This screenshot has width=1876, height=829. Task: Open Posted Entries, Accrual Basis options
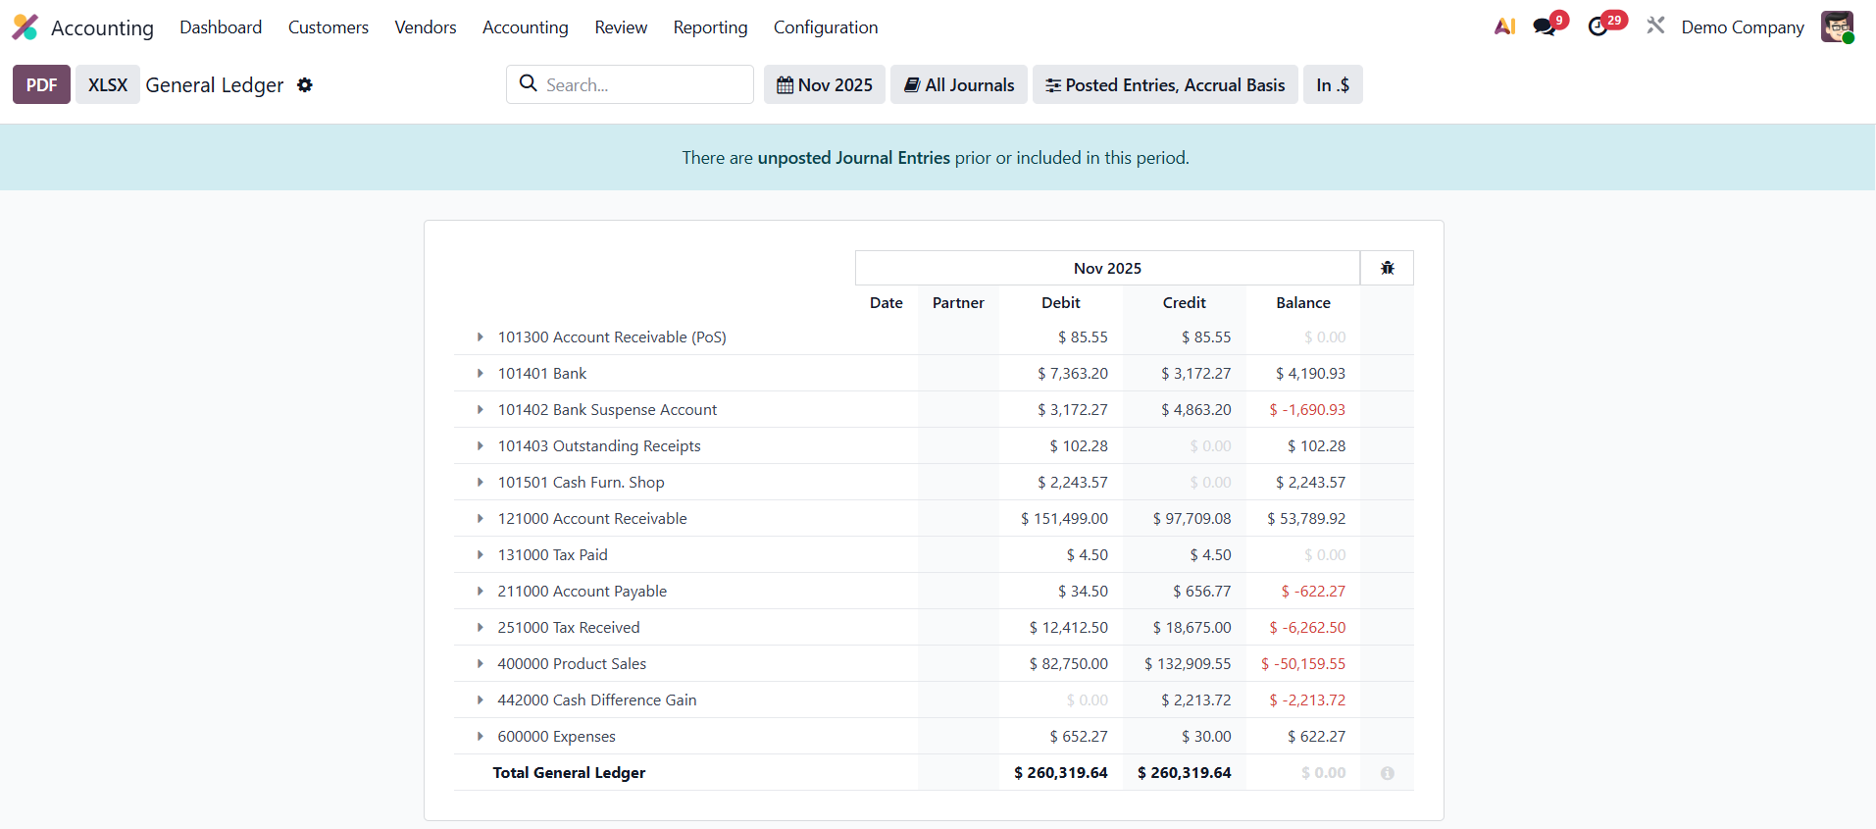[x=1164, y=85]
